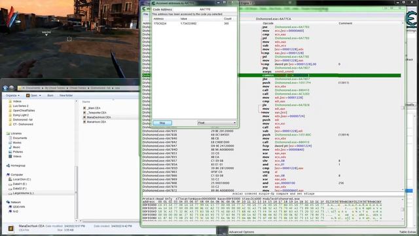This screenshot has height=236, width=419.
Task: Open the Data02 (F:) drive
Action: pos(20,188)
